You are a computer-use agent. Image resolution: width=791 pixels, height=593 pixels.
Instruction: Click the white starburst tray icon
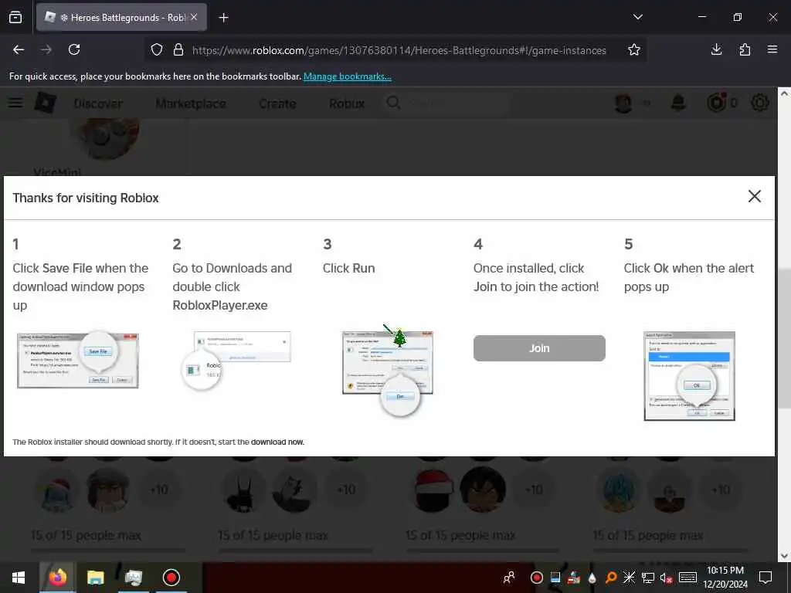pos(629,578)
